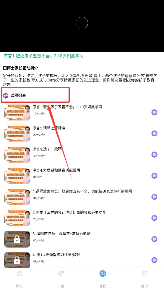Screen dimensions: 164x289
Task: Tap play icon for 1.课程效果概览 lesson
Action: point(155,197)
